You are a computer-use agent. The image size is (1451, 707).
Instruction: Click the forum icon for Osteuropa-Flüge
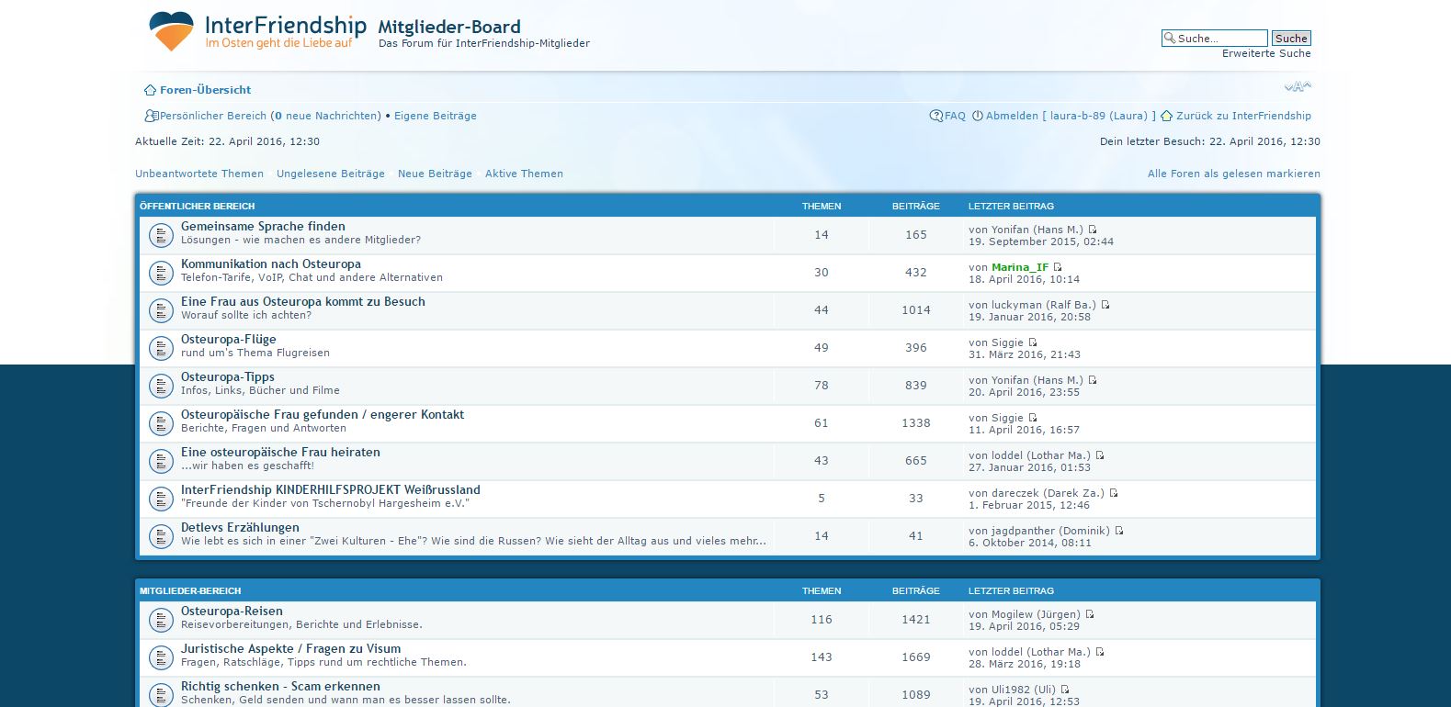[161, 348]
